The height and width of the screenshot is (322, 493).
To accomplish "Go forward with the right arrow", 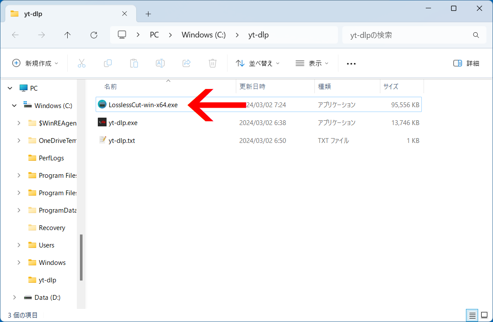I will [41, 35].
